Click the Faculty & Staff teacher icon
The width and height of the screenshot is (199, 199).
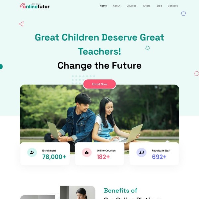click(141, 152)
